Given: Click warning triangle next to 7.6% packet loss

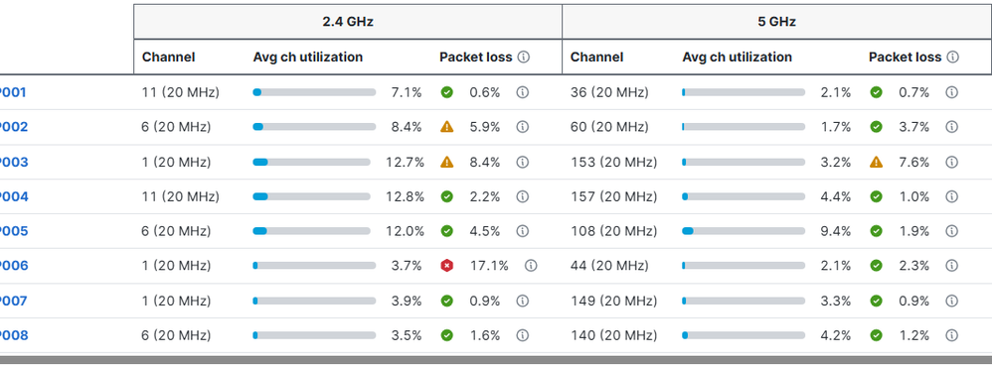Looking at the screenshot, I should pos(876,163).
